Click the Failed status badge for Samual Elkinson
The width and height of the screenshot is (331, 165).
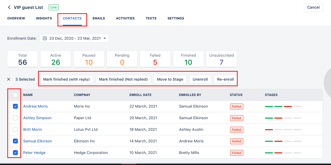pos(237,141)
